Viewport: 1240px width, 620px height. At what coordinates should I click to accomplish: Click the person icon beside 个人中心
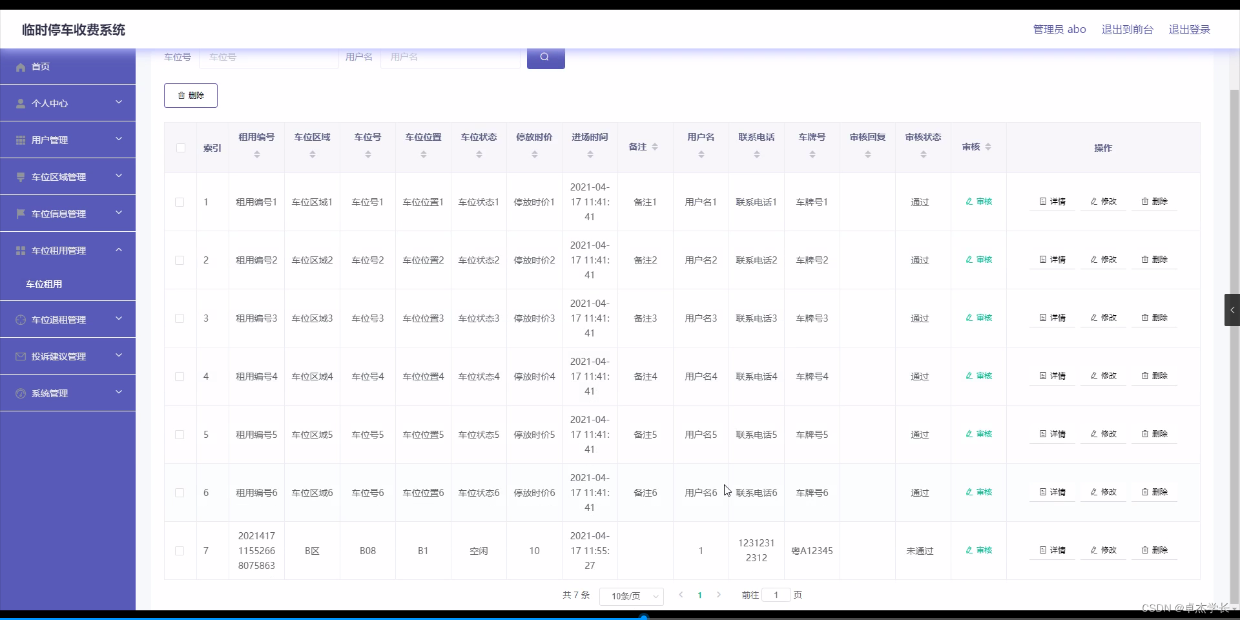(21, 103)
